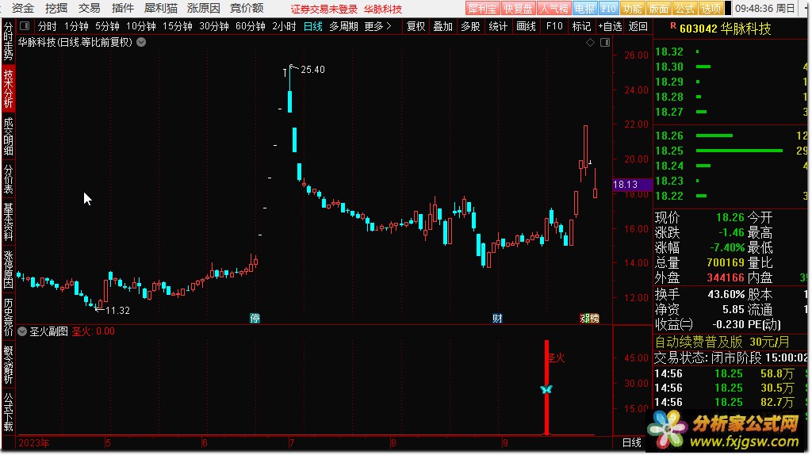Open 公式下载 sidebar tab
The width and height of the screenshot is (812, 455).
[x=8, y=412]
